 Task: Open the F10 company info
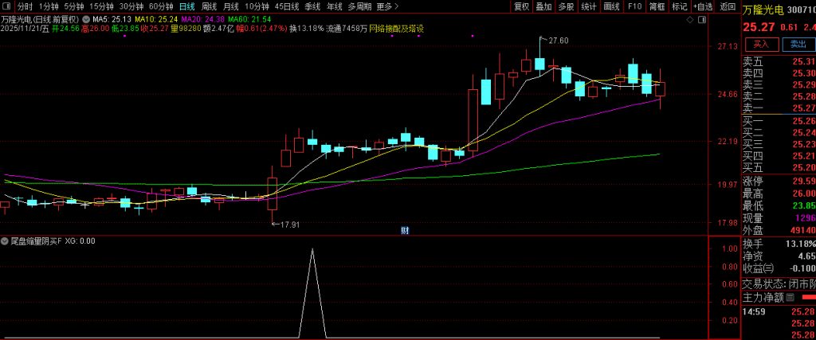634,6
